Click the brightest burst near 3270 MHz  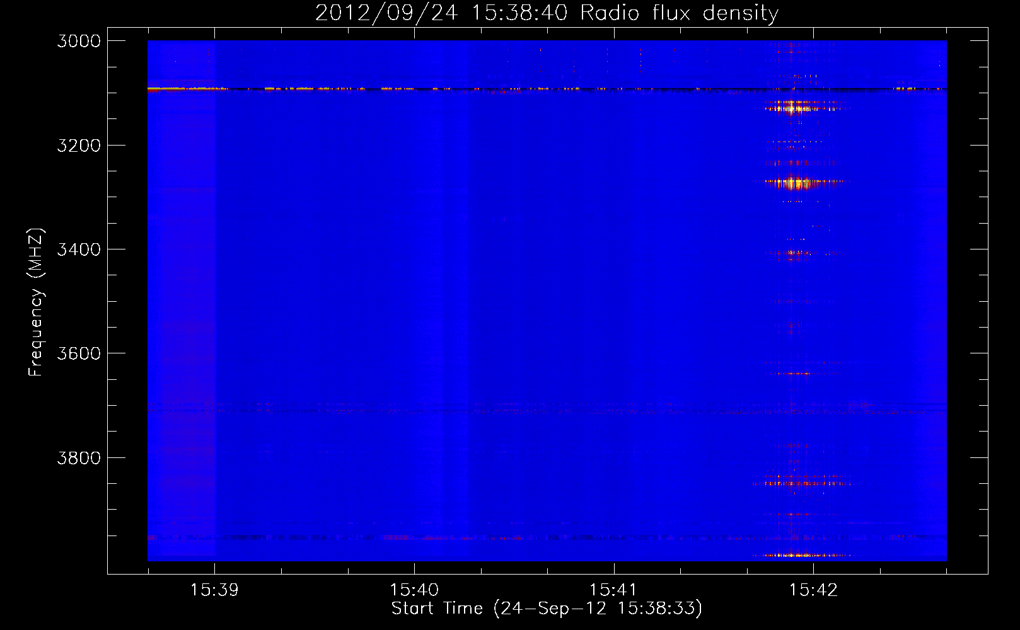coord(798,183)
